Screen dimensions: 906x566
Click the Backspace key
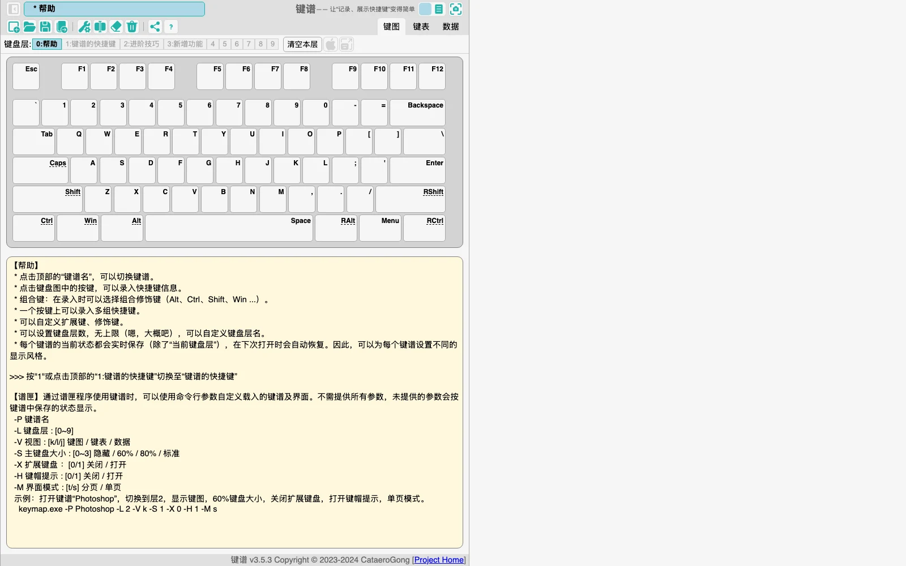point(418,113)
